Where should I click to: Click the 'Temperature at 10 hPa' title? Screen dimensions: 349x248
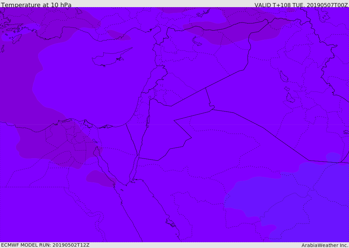tap(36, 5)
